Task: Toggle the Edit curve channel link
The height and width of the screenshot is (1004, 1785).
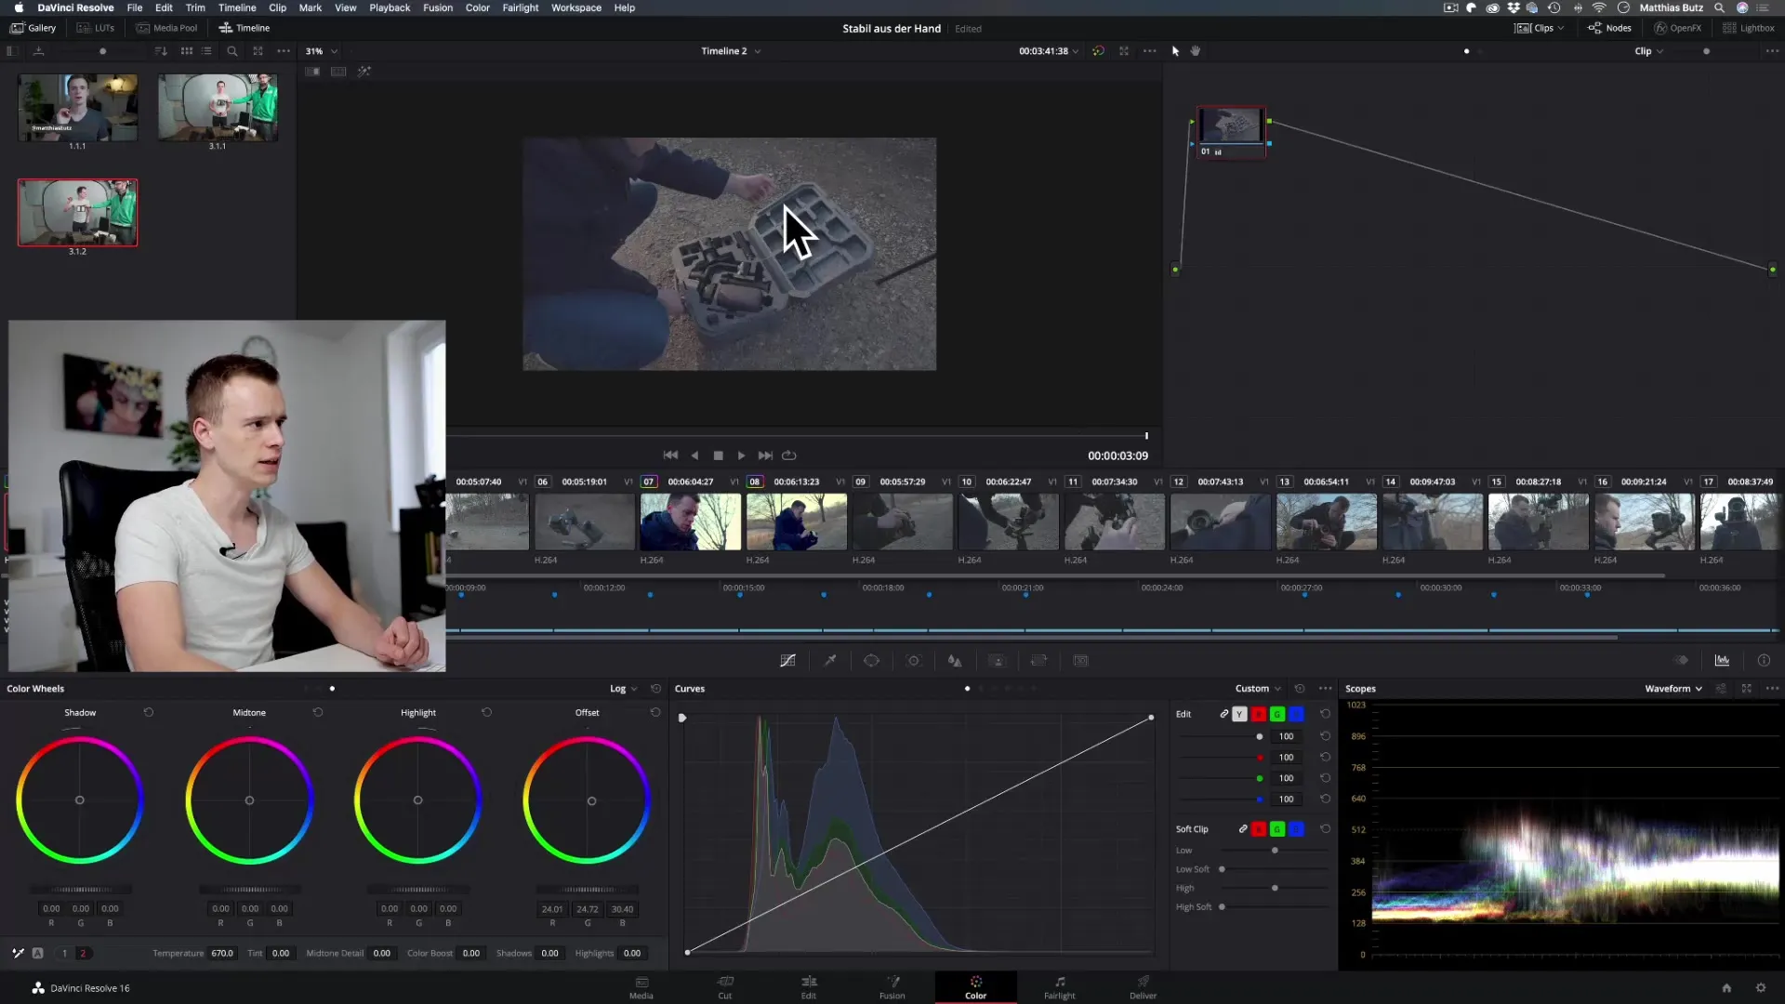Action: (x=1223, y=714)
